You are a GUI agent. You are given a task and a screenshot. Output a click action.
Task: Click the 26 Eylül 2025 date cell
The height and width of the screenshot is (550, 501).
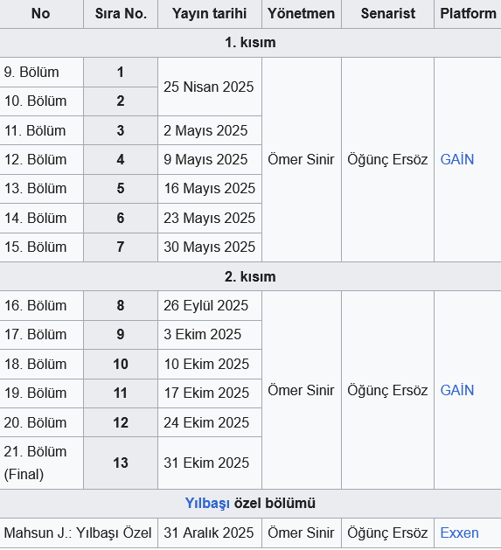(210, 305)
